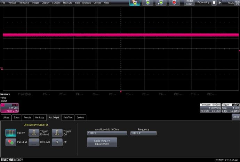Viewport: 240px width, 162px height.
Task: Select Trigger Out auxiliary output icon
Action: tap(57, 133)
